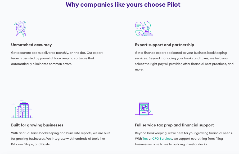Select "Full service tax prep and financial support" heading
239x154 pixels.
tap(174, 125)
